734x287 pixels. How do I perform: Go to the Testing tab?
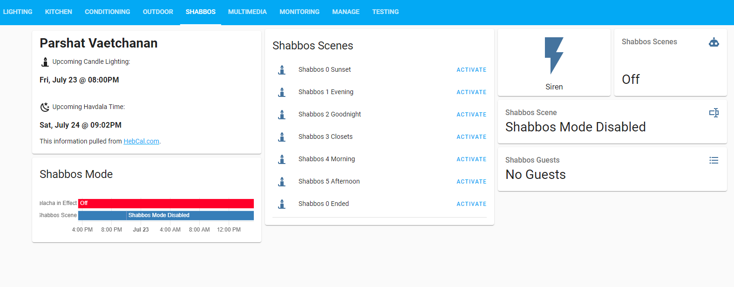tap(386, 12)
